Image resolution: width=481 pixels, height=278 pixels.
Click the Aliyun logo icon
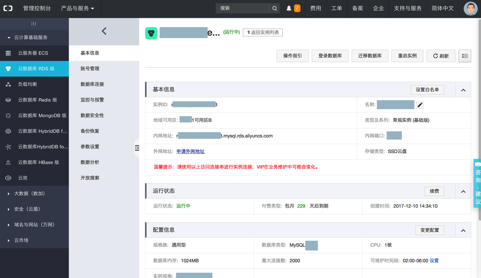[x=8, y=8]
